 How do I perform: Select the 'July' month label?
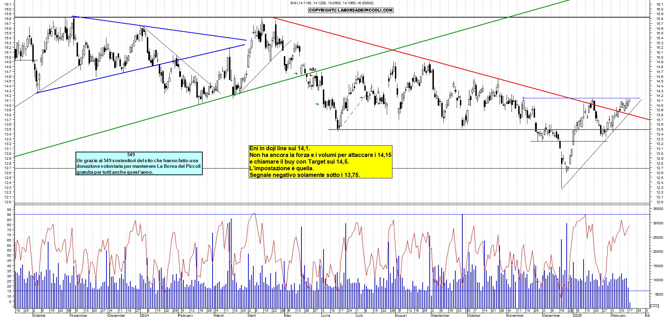359,315
